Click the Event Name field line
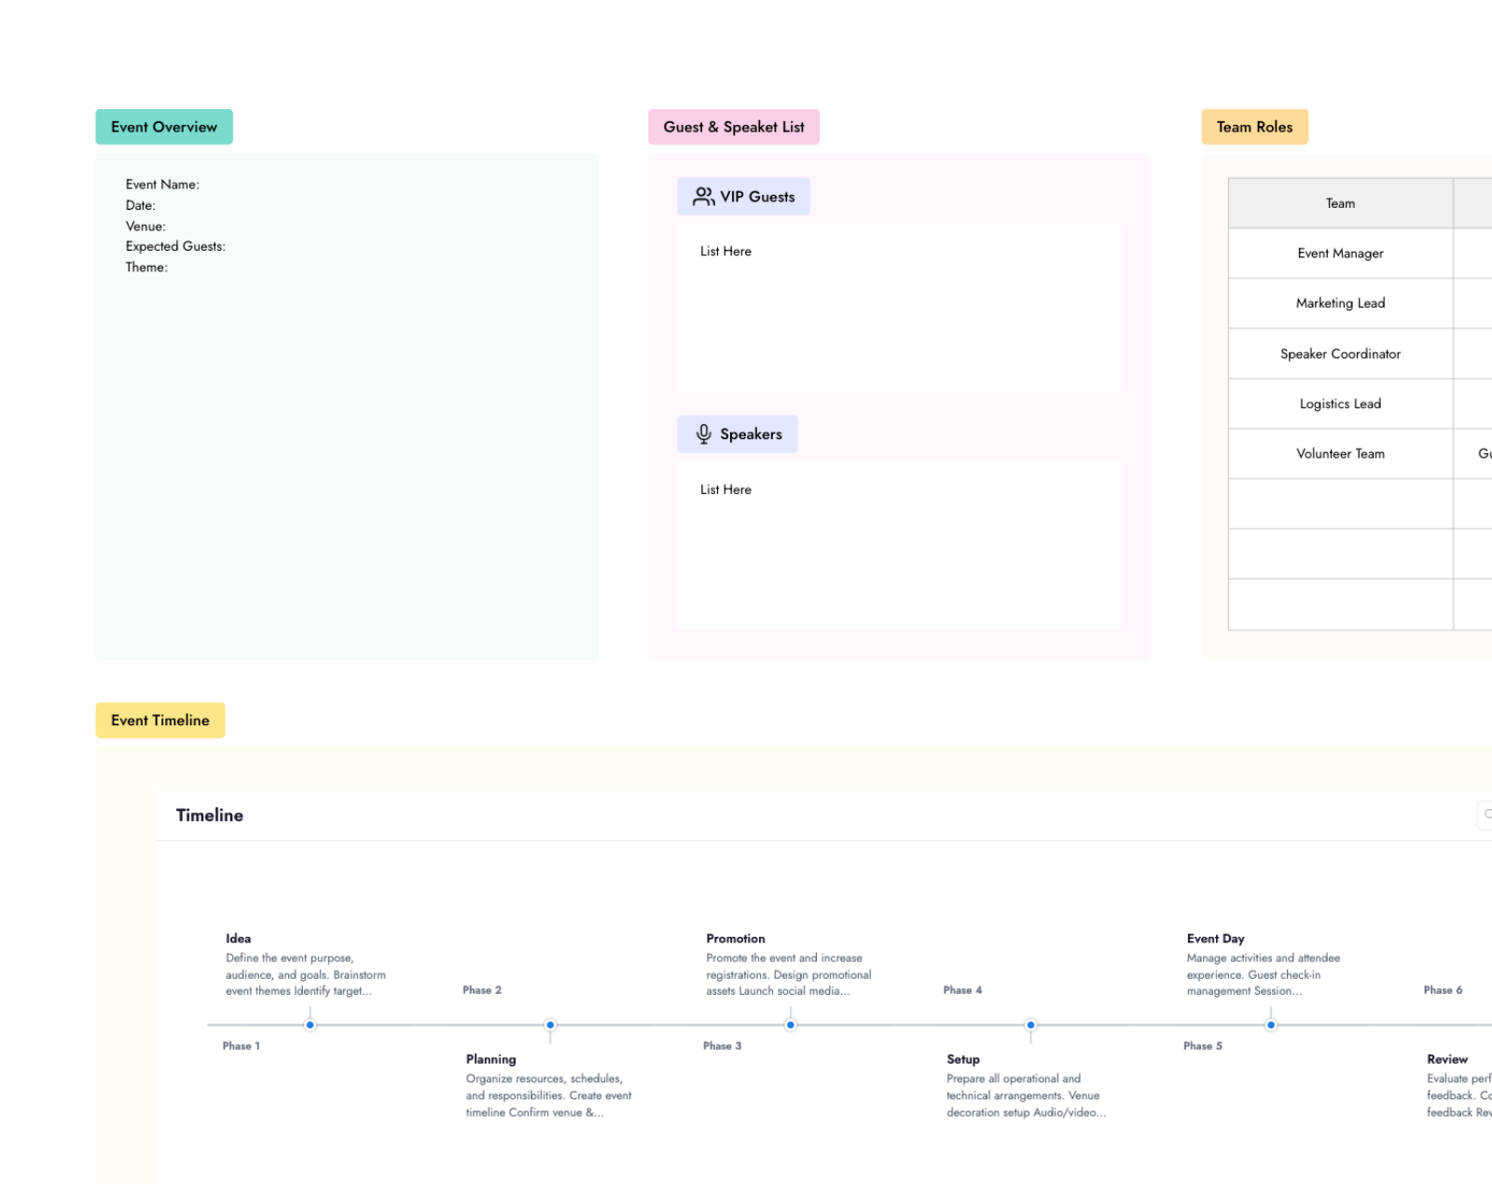The width and height of the screenshot is (1492, 1184). click(x=162, y=185)
